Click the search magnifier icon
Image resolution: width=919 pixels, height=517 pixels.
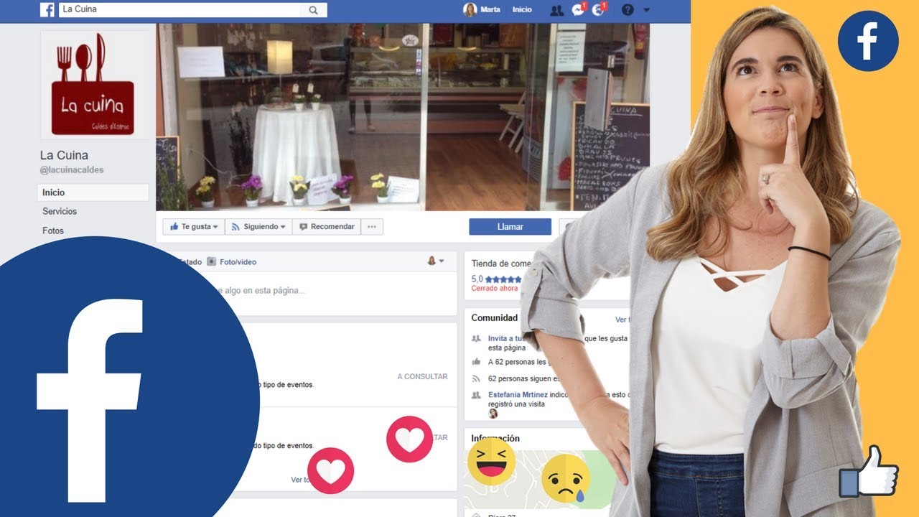pyautogui.click(x=313, y=10)
